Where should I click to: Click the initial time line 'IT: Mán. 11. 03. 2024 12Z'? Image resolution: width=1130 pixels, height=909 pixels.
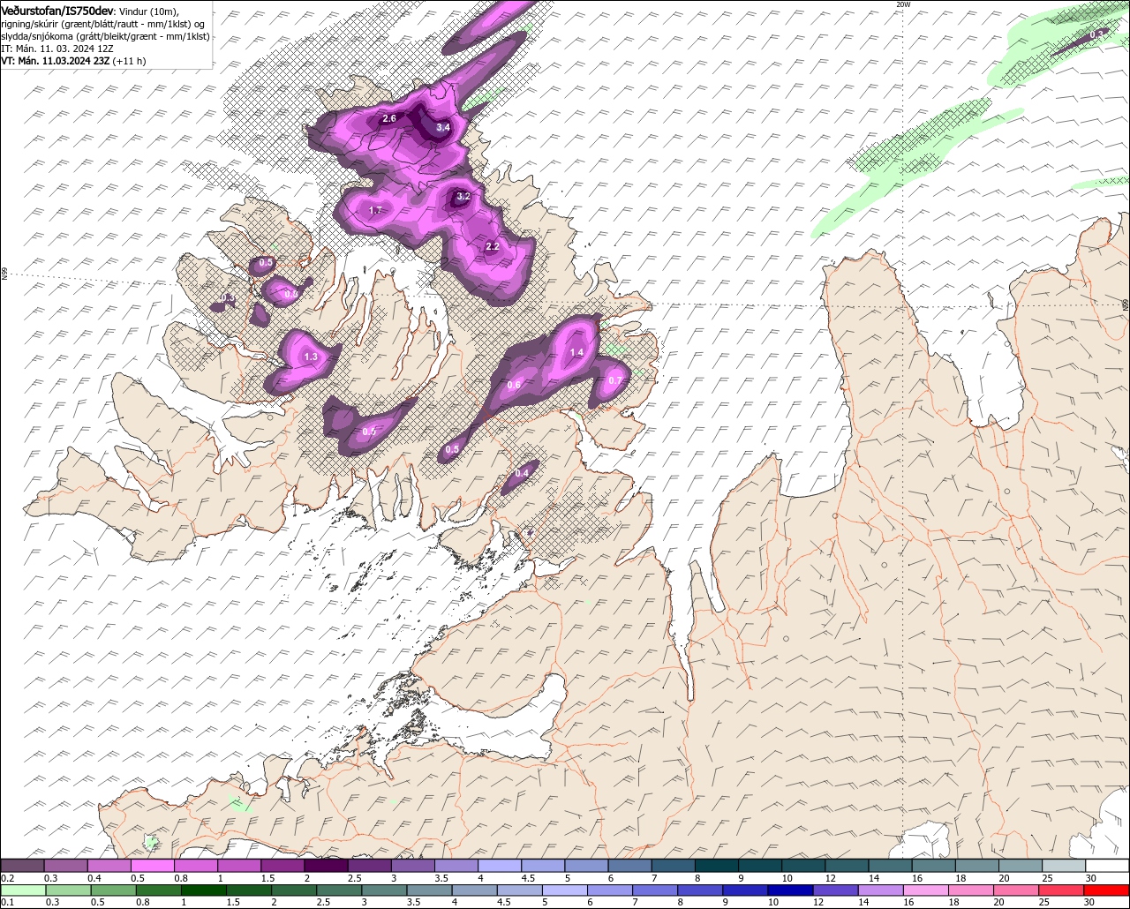click(57, 49)
